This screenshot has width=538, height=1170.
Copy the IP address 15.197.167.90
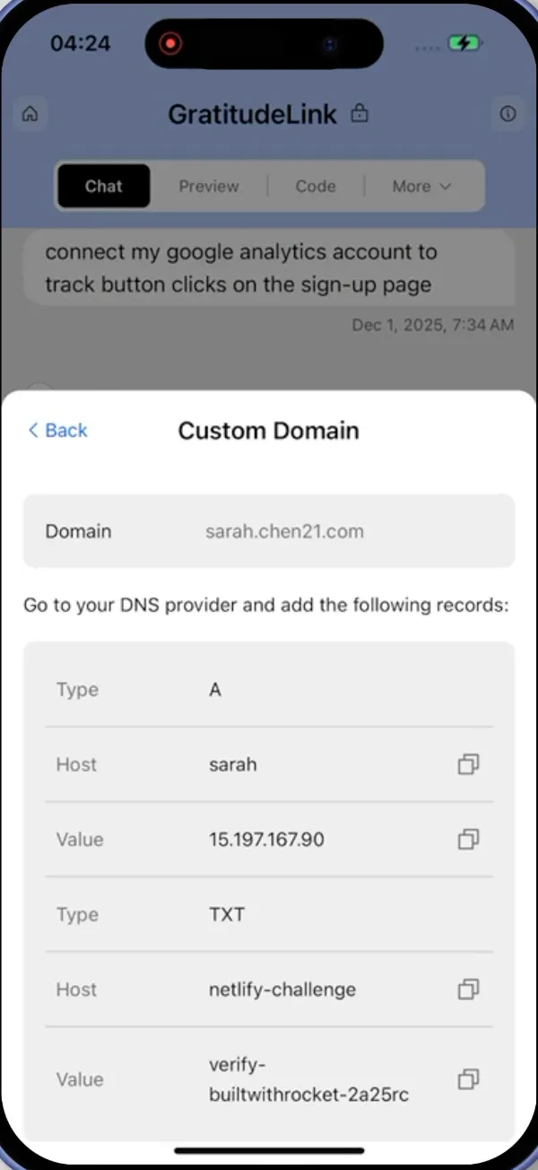(x=467, y=839)
